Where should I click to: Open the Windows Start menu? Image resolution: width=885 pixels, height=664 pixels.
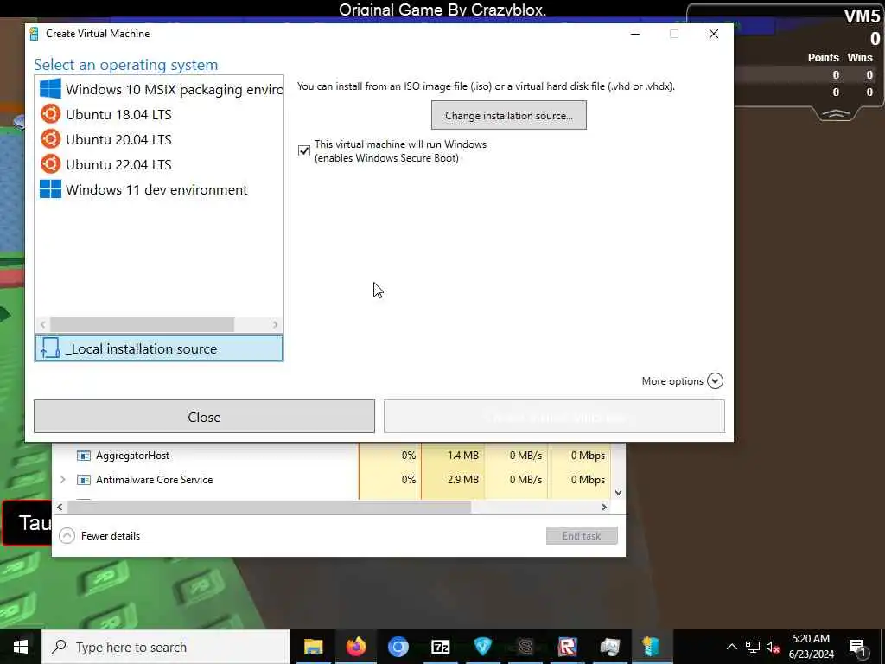[x=21, y=647]
